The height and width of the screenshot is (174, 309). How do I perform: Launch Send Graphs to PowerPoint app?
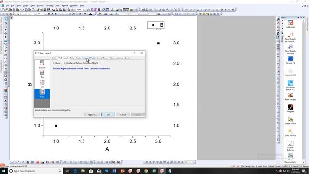[x=290, y=37]
